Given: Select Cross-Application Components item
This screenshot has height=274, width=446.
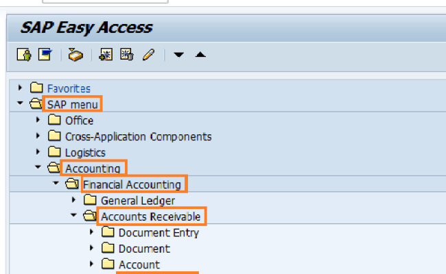Looking at the screenshot, I should [x=138, y=136].
